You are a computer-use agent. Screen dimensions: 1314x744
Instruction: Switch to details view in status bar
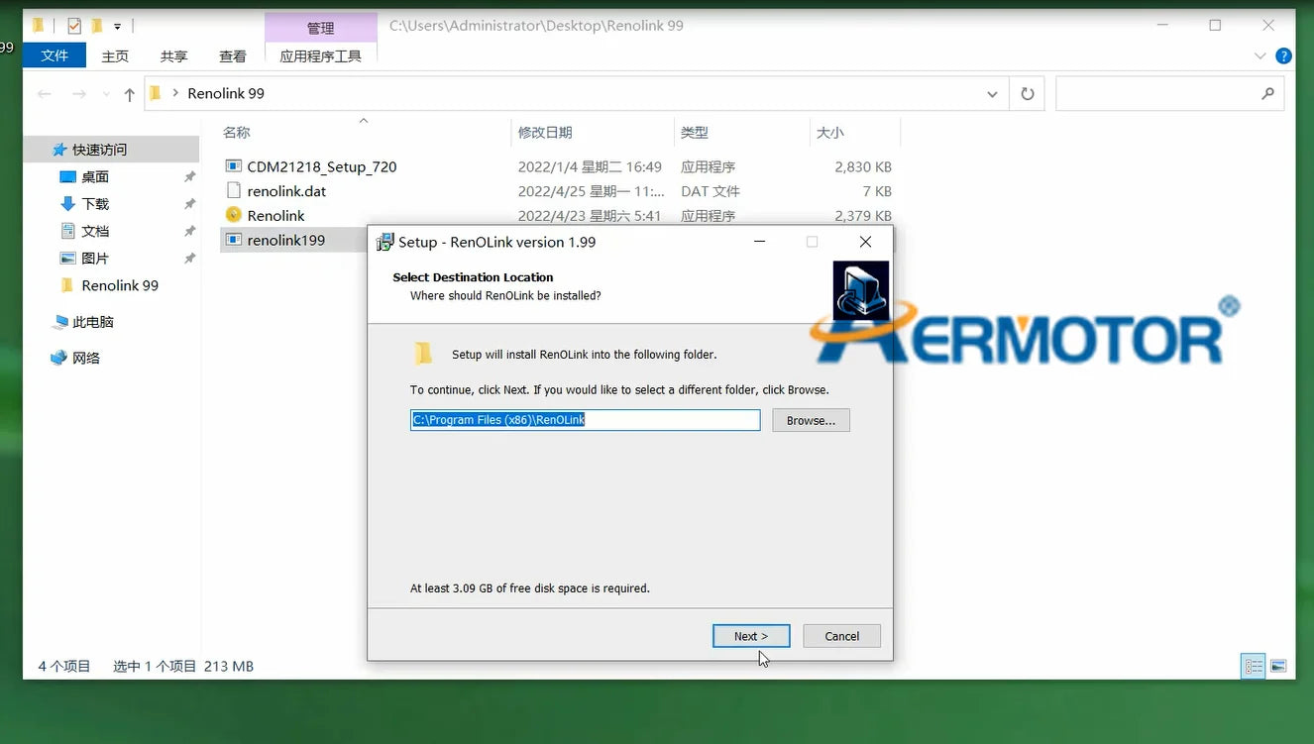(x=1255, y=666)
